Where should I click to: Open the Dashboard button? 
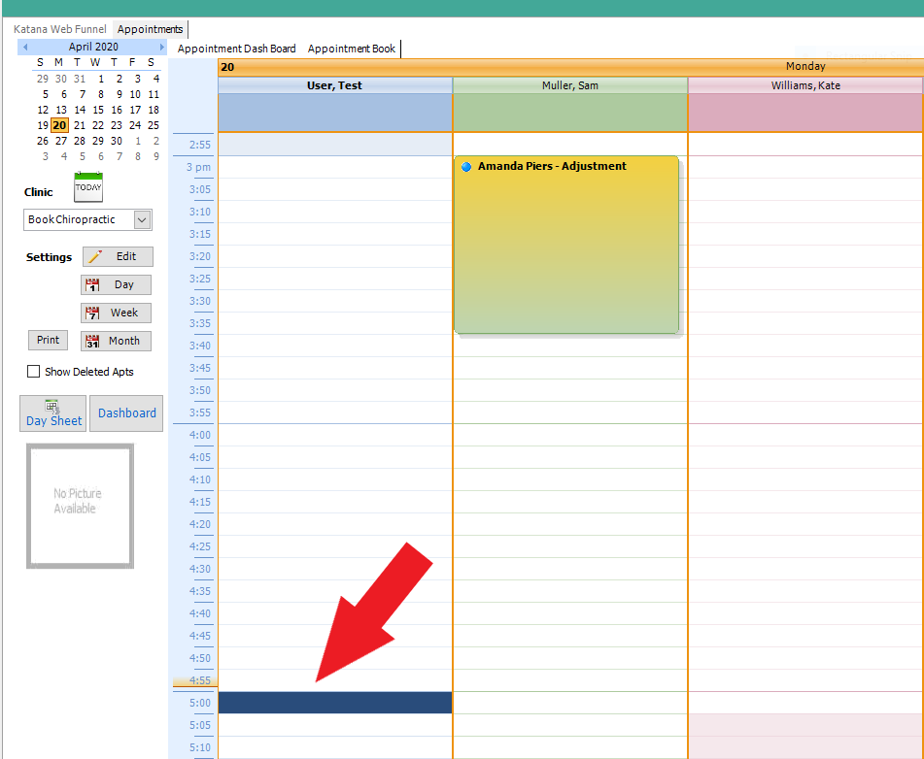[126, 413]
